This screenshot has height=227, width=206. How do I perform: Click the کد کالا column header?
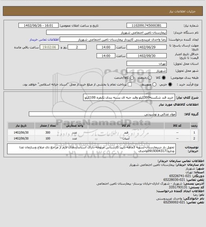[x=177, y=126]
